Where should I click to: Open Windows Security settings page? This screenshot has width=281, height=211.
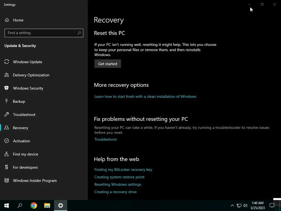click(x=28, y=88)
